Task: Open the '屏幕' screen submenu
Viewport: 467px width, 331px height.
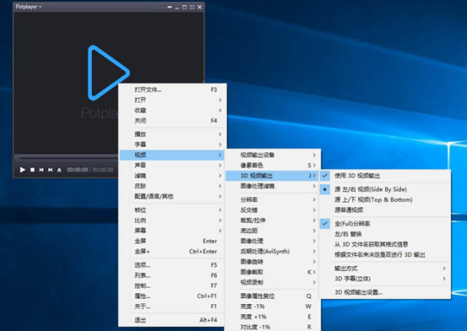Action: (173, 231)
